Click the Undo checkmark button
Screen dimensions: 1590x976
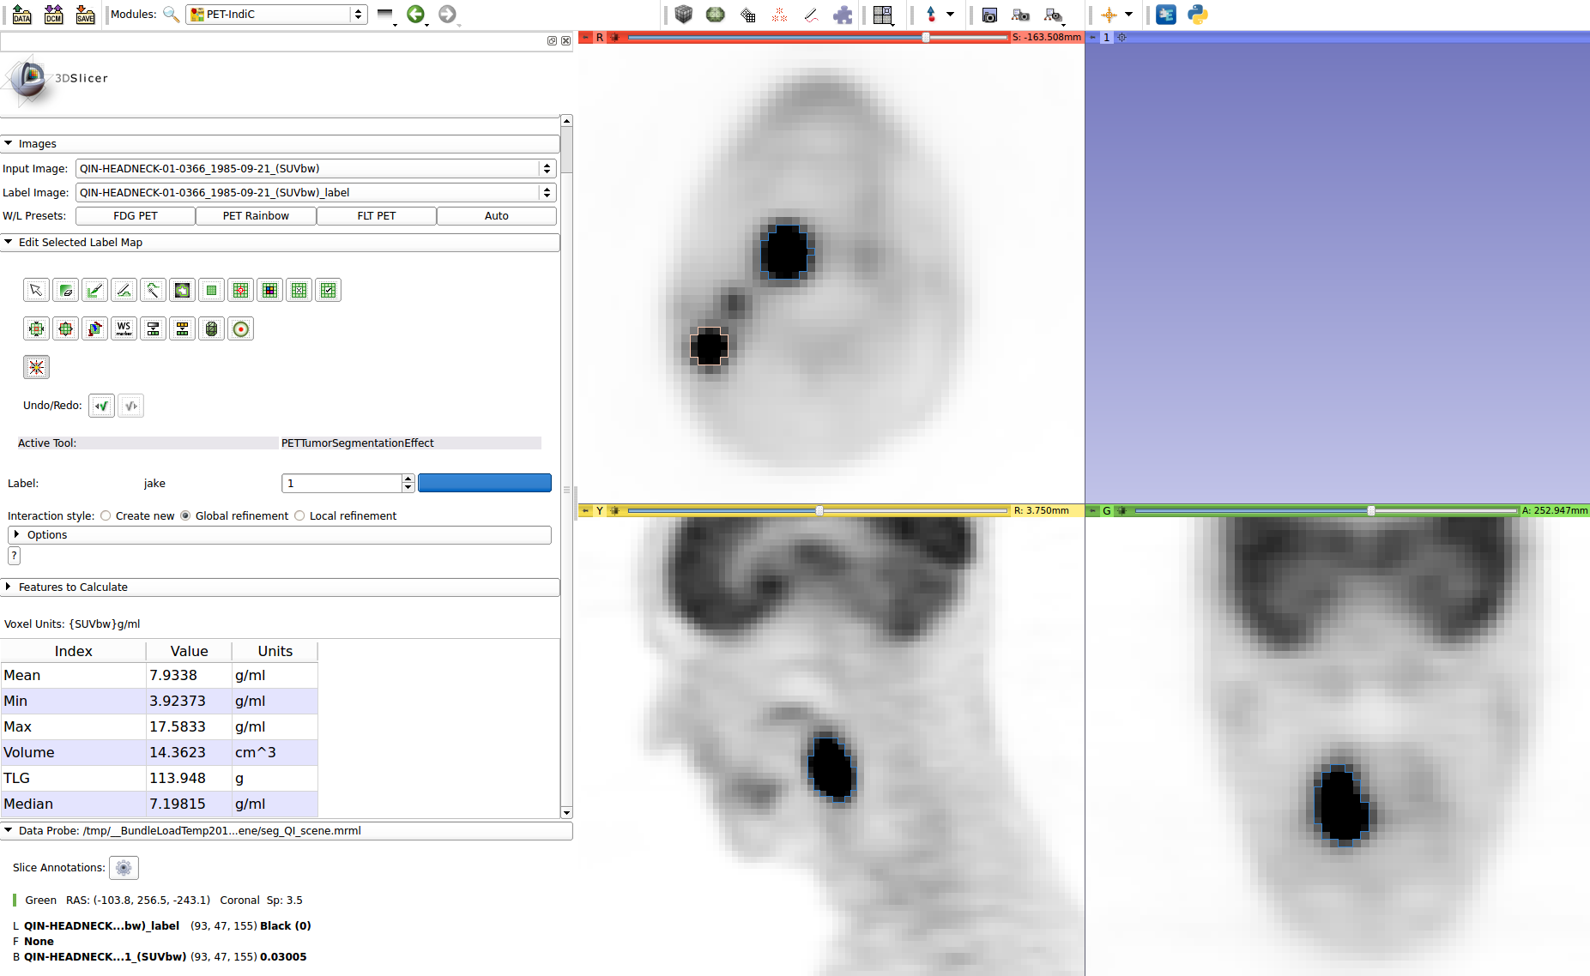pyautogui.click(x=101, y=406)
